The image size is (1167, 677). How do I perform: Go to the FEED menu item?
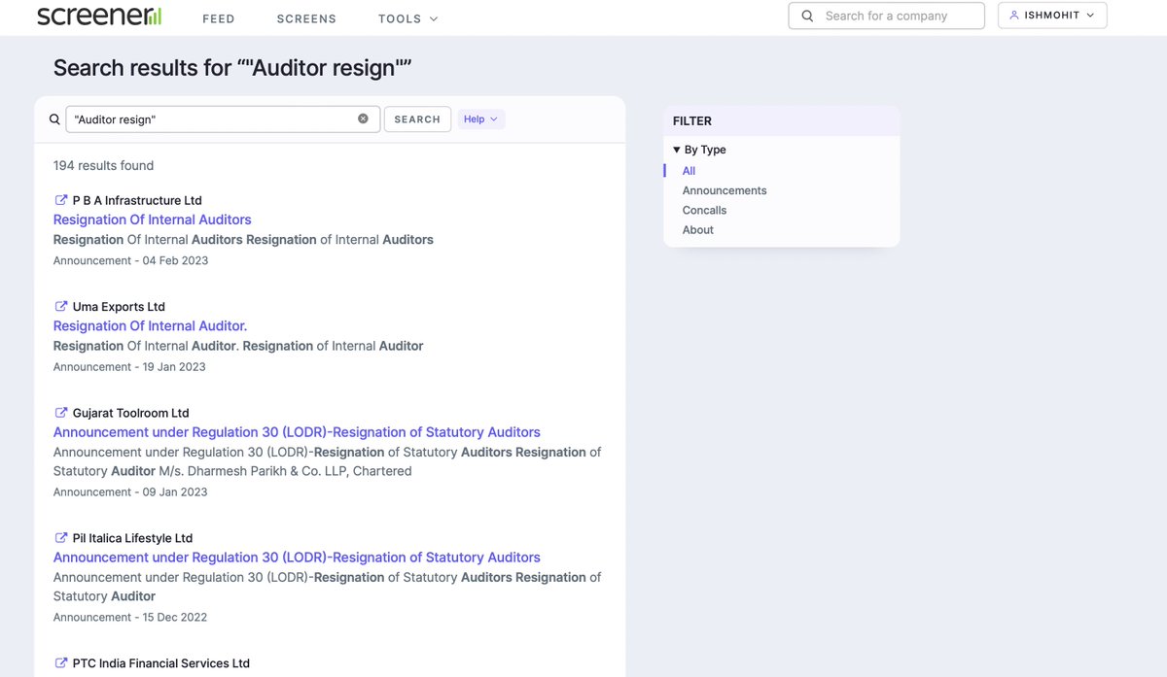click(x=218, y=18)
